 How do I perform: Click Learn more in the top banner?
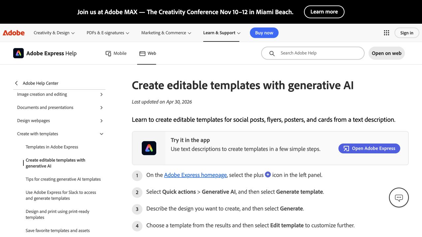click(x=324, y=12)
